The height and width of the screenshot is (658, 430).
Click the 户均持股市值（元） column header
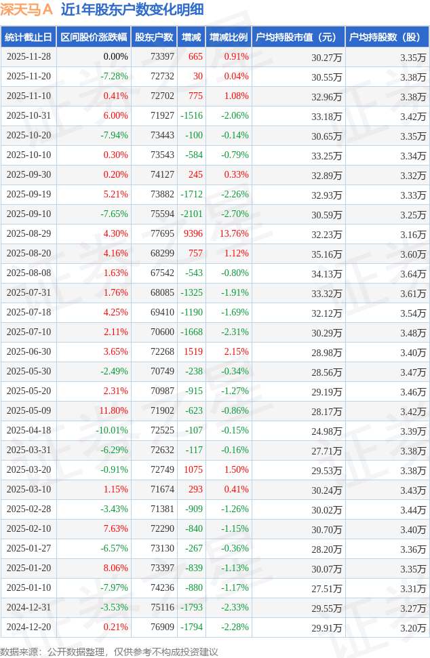click(x=298, y=37)
